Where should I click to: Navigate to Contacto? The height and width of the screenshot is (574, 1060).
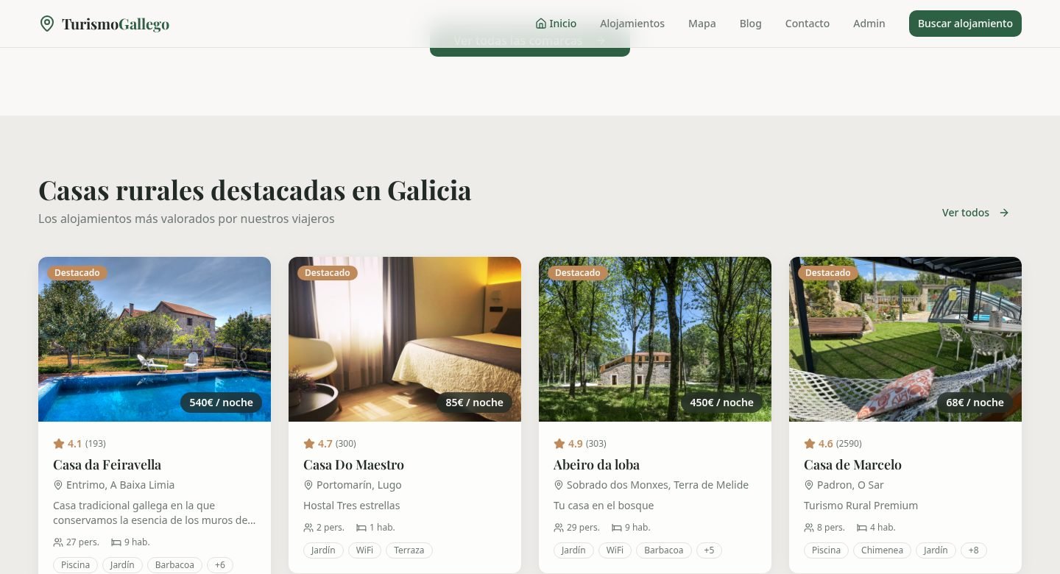[x=808, y=24]
